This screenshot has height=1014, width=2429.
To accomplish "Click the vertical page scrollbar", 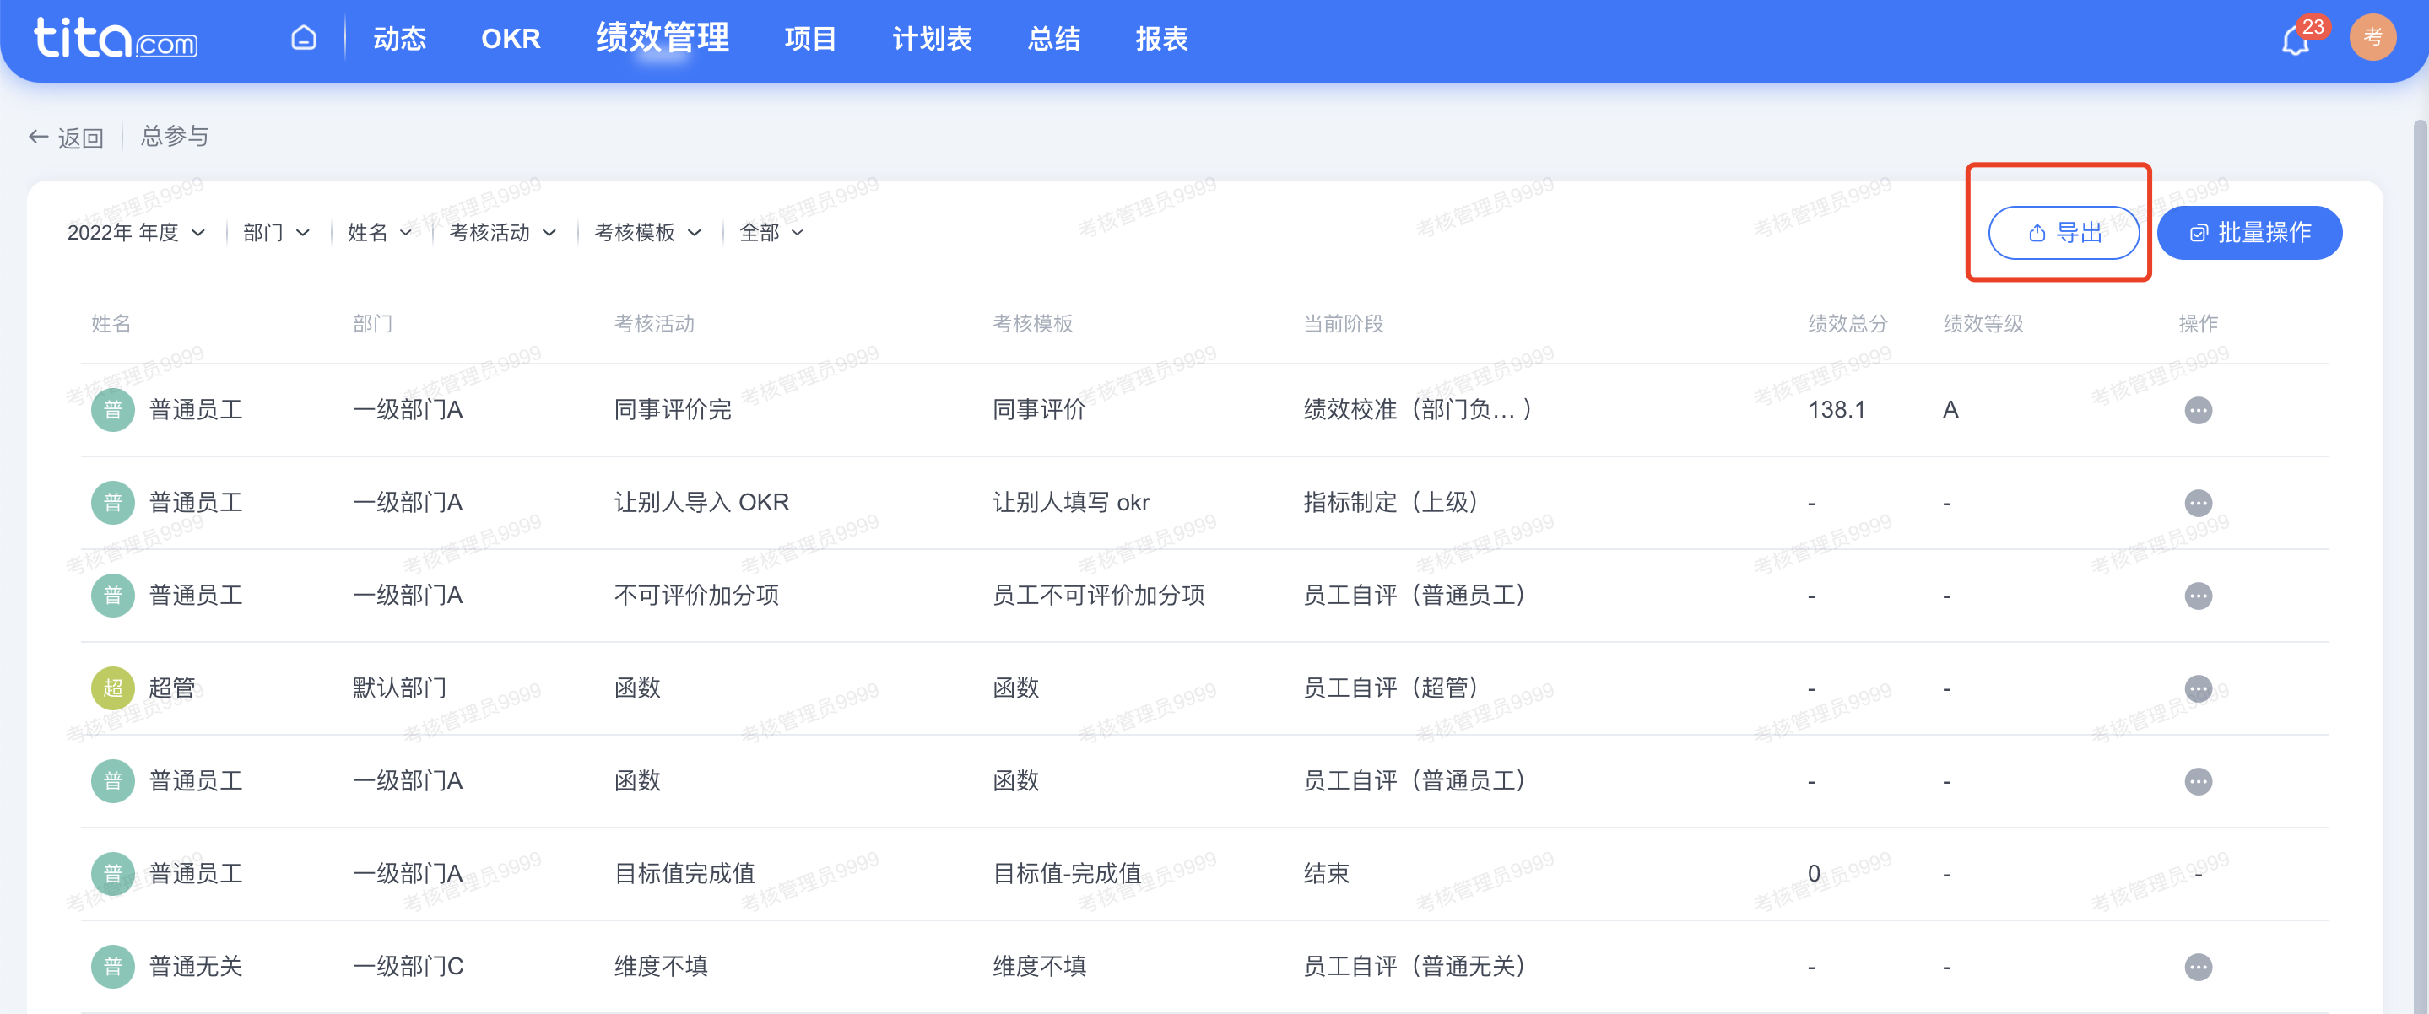I will [2421, 565].
